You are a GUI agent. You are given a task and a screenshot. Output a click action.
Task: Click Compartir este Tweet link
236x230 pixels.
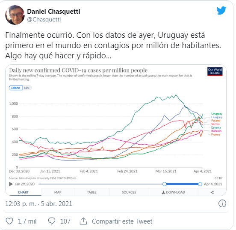[122, 221]
